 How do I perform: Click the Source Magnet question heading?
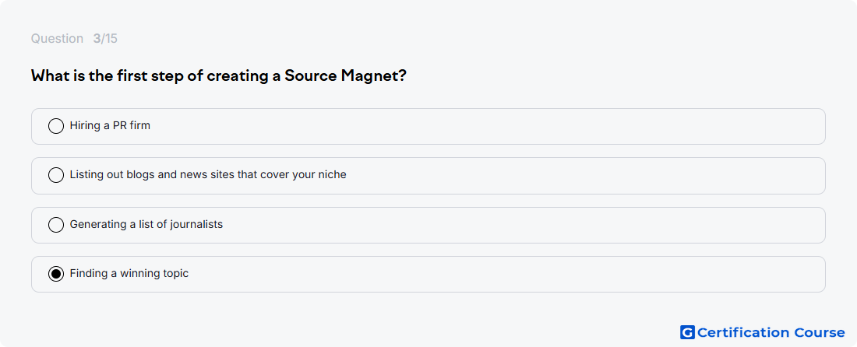(219, 75)
